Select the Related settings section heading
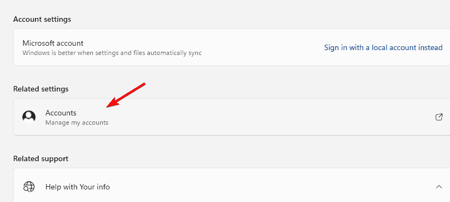 click(x=41, y=89)
